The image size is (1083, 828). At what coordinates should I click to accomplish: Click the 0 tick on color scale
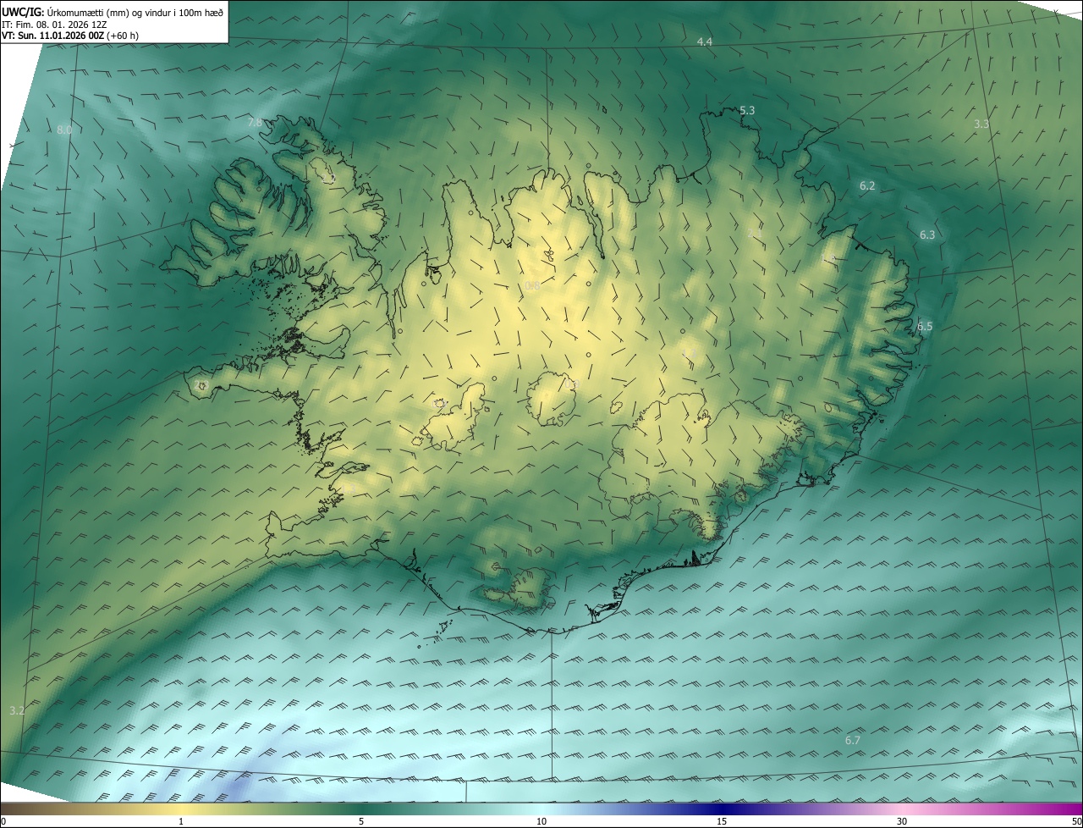click(x=3, y=821)
